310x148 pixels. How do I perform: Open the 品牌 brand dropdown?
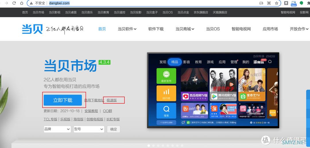pos(57,129)
